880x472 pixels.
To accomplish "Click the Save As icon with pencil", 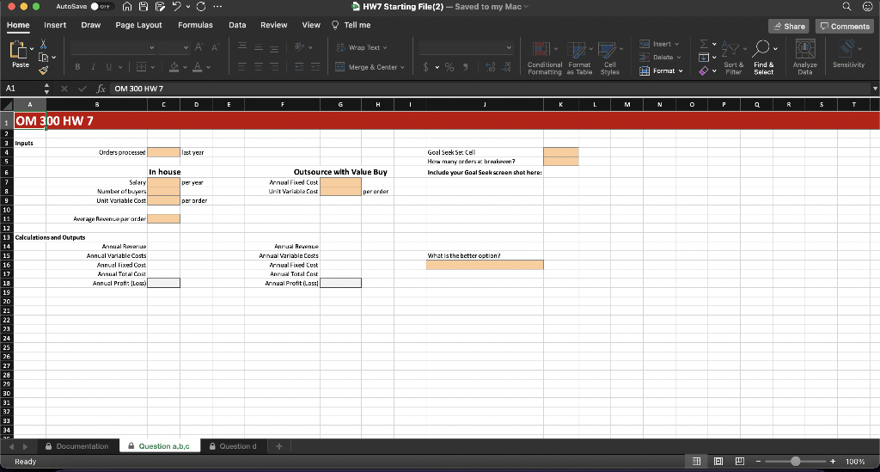I will coord(161,7).
